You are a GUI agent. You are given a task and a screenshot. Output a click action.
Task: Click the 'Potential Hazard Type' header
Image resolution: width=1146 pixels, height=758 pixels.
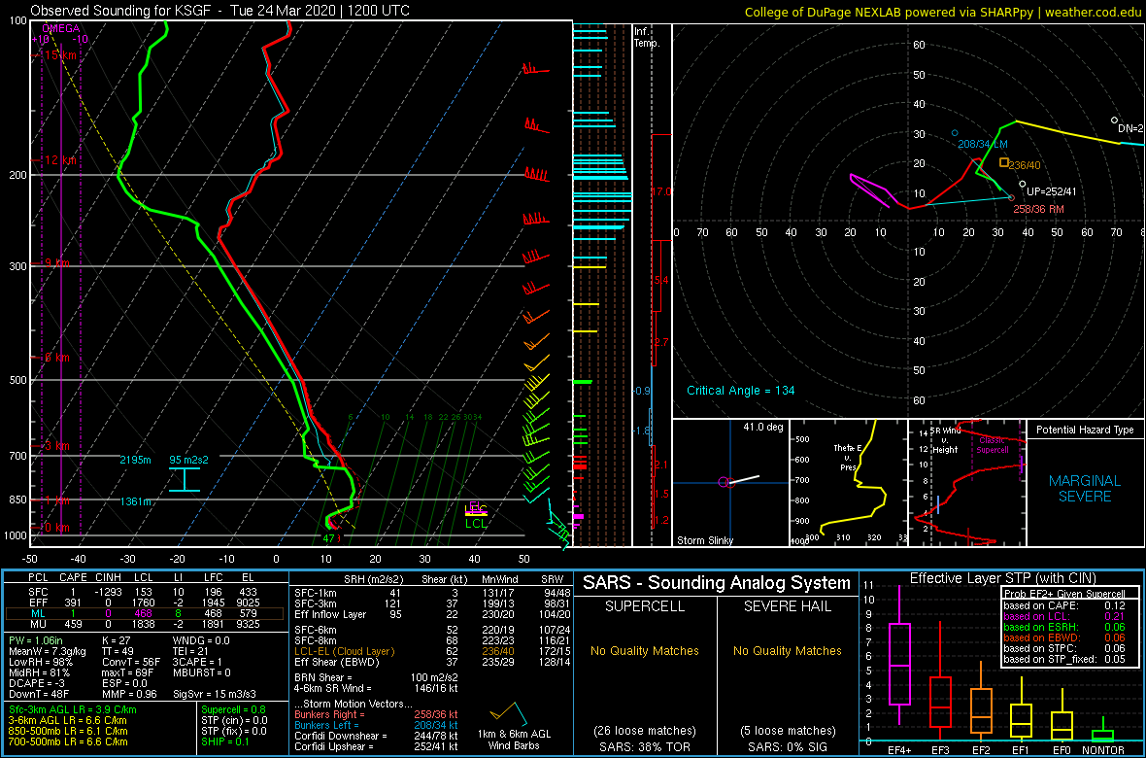[x=1084, y=431]
